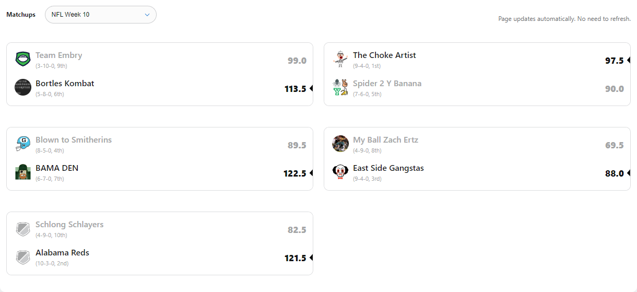Click Alabama Reds' 121.5 score

tap(295, 258)
